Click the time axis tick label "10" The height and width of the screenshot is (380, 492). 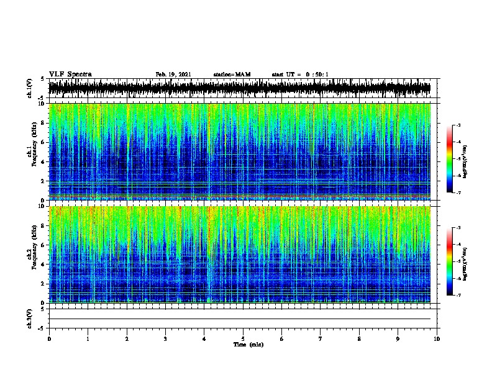(x=437, y=339)
